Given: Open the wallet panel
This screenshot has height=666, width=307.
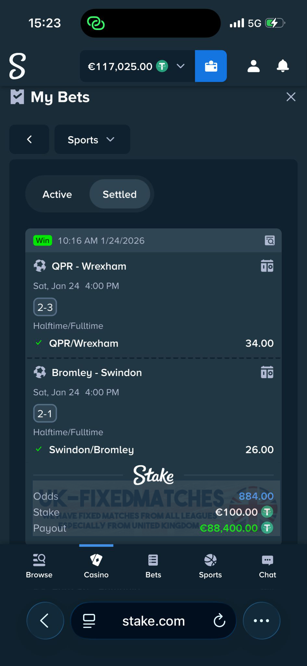Looking at the screenshot, I should point(211,66).
